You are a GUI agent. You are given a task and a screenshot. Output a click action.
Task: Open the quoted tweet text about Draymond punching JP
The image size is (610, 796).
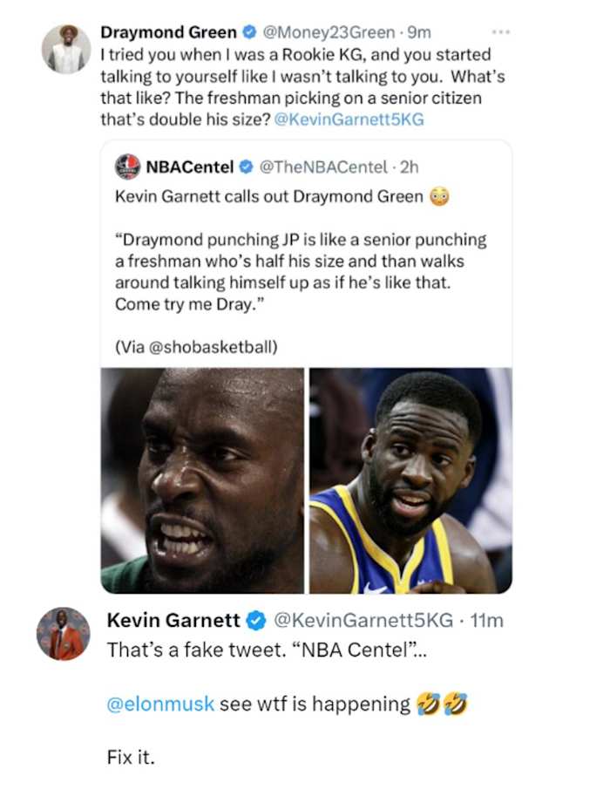pyautogui.click(x=301, y=272)
